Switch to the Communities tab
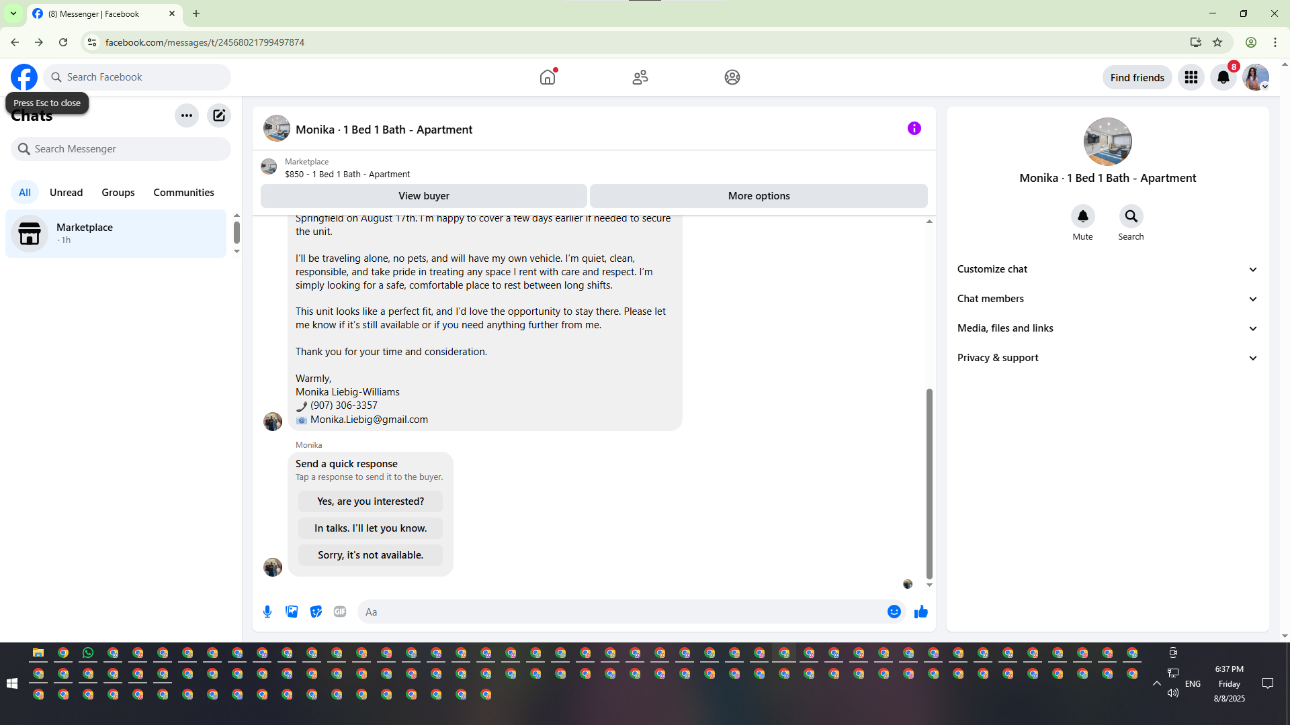The image size is (1290, 725). pos(183,193)
